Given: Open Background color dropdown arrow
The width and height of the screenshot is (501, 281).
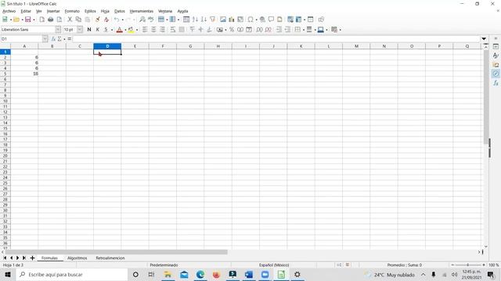Looking at the screenshot, I should [137, 30].
